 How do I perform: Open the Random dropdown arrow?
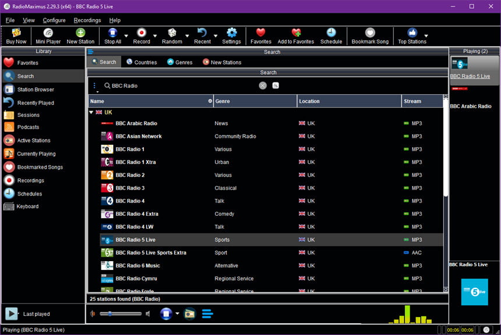pyautogui.click(x=187, y=36)
